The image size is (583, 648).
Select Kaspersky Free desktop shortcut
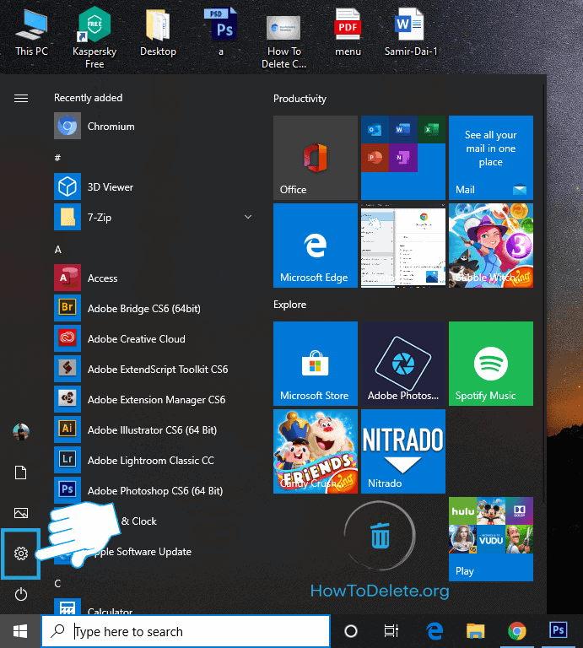[x=94, y=37]
